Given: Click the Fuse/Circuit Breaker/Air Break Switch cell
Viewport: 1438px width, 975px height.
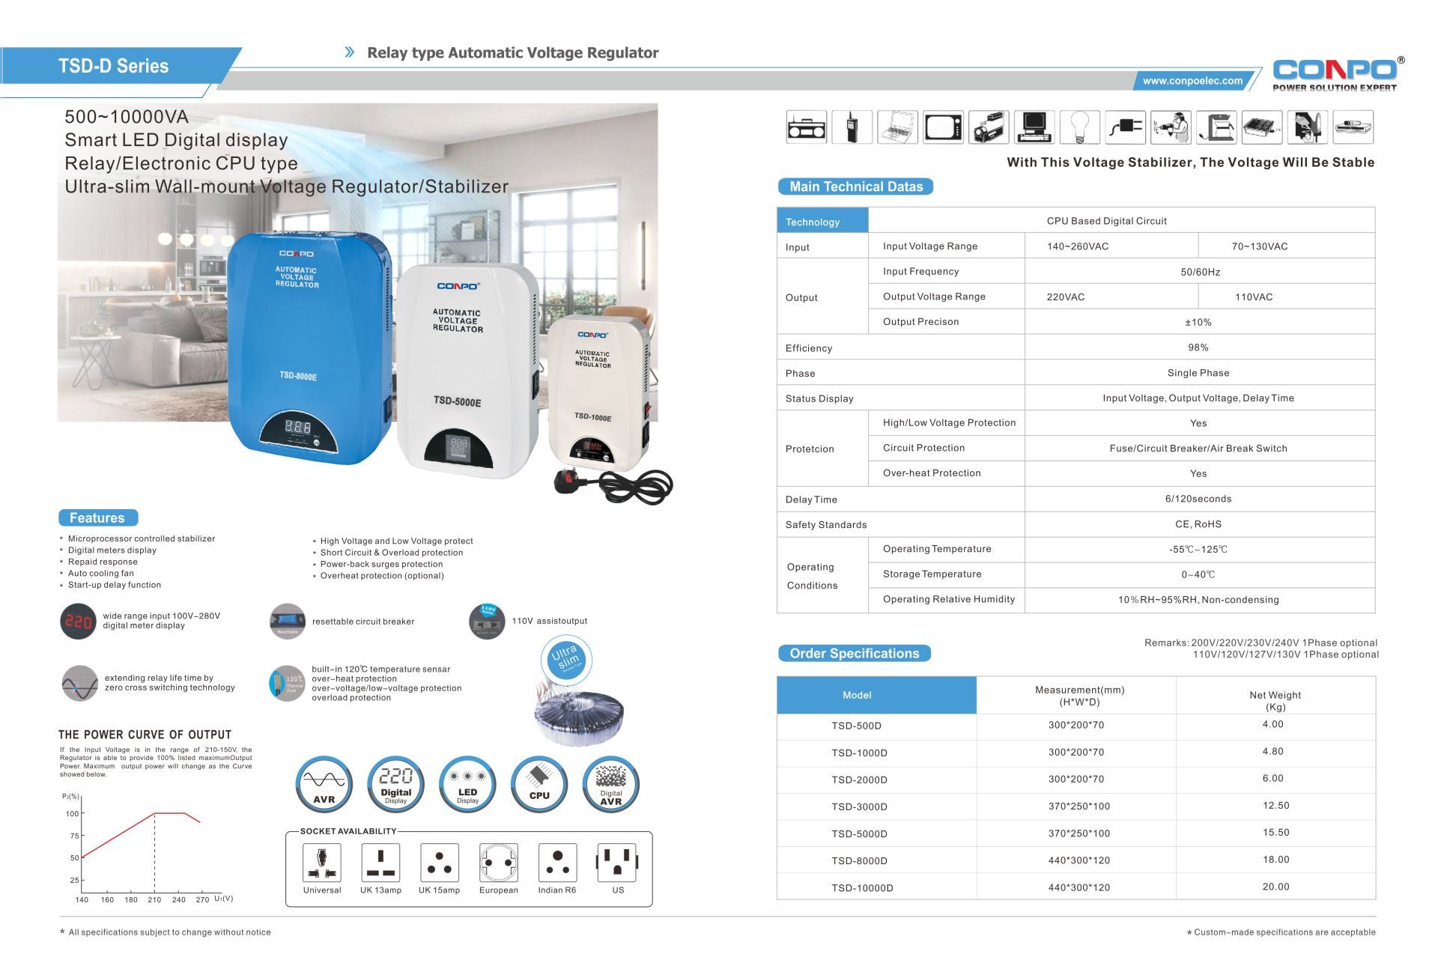Looking at the screenshot, I should pyautogui.click(x=1198, y=449).
